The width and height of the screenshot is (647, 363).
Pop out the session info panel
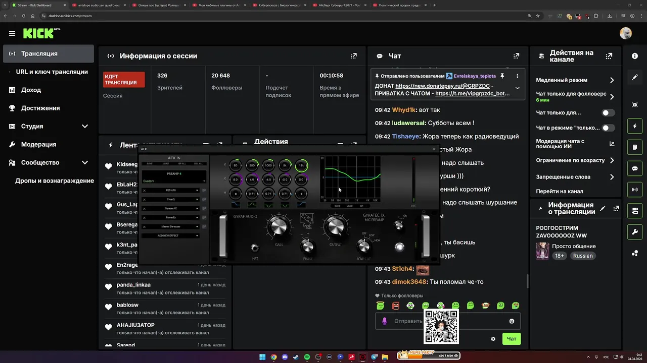354,56
